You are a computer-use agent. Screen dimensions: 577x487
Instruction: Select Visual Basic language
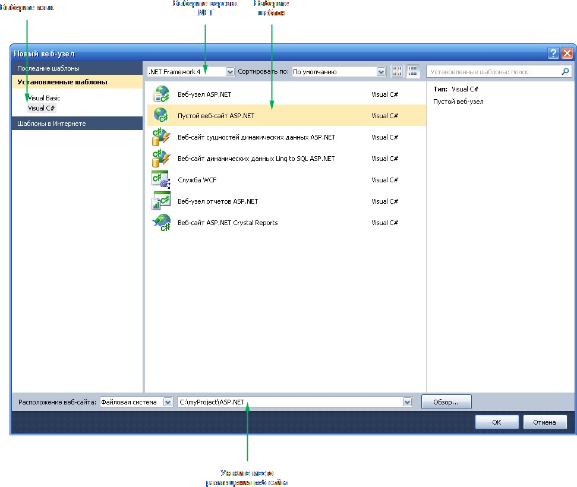point(44,98)
